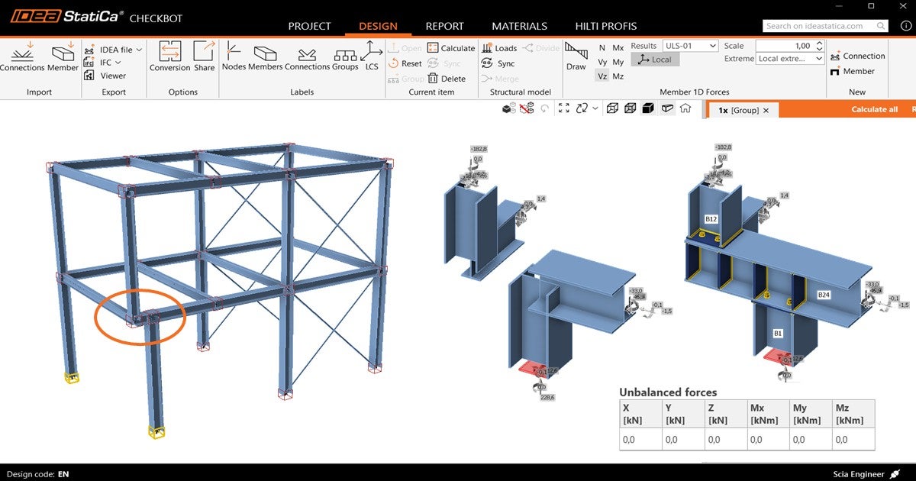Image resolution: width=916 pixels, height=481 pixels.
Task: Click the rotate view icon
Action: coord(582,108)
